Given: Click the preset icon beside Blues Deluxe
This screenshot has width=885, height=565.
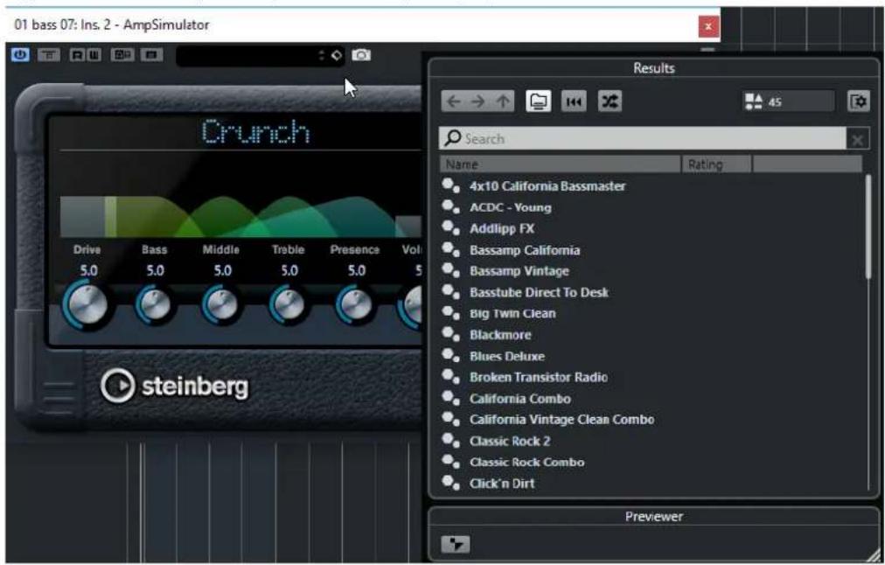Looking at the screenshot, I should tap(451, 356).
